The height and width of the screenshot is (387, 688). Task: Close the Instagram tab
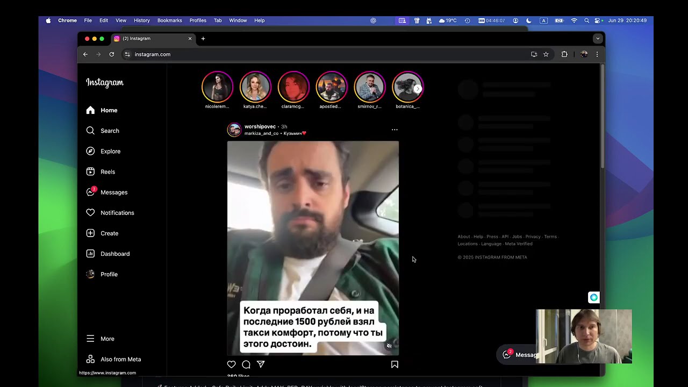coord(190,39)
